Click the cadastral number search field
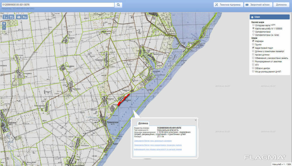Viewport: 292px width, 166px height. click(57, 5)
